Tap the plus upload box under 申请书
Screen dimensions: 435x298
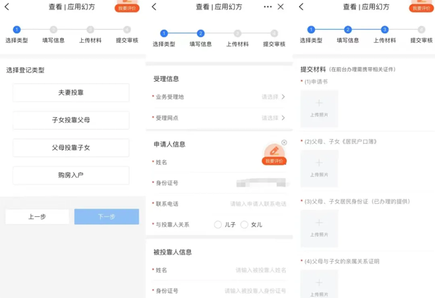319,108
